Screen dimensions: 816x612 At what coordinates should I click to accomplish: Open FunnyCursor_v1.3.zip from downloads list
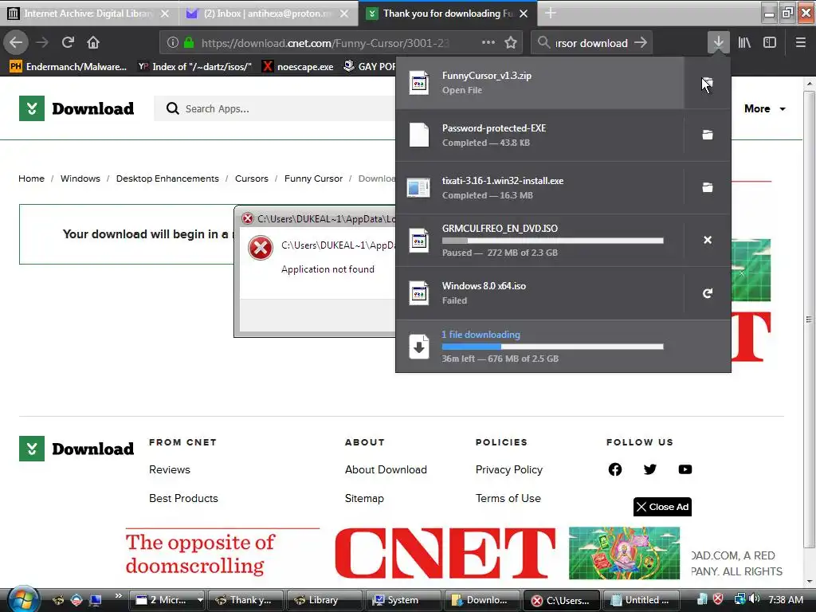(x=539, y=83)
